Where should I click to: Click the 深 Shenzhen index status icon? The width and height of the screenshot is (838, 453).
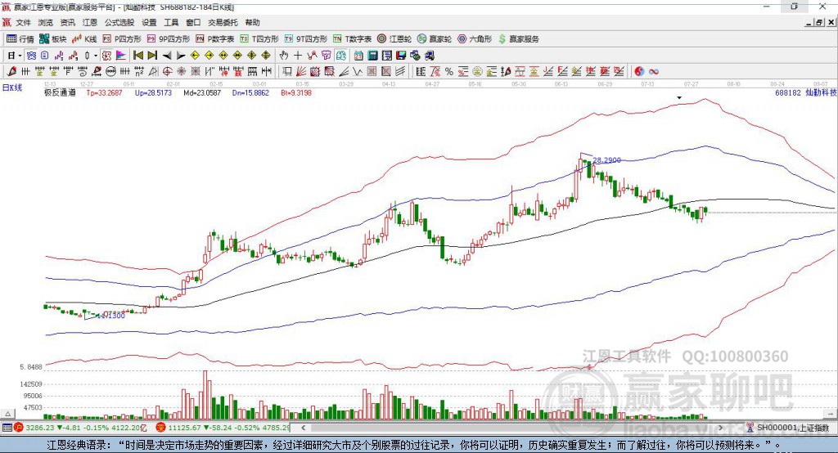161,428
